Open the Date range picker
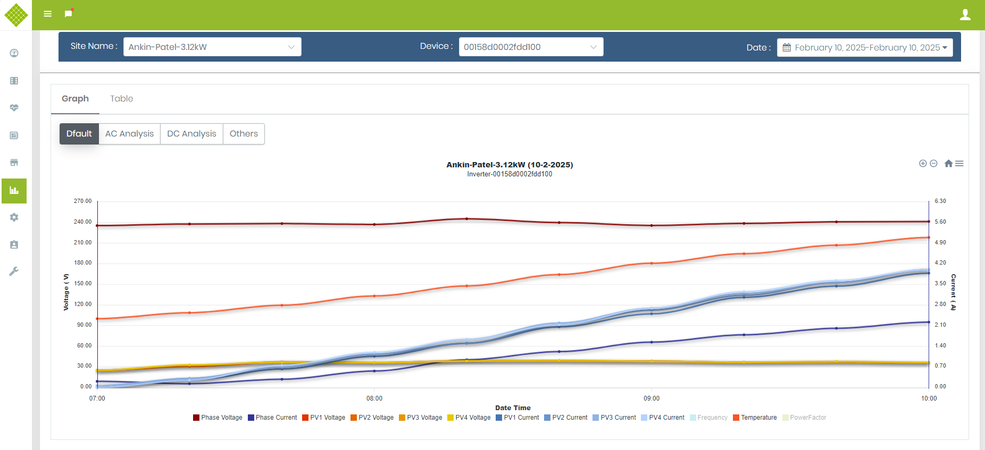The image size is (985, 450). [865, 47]
